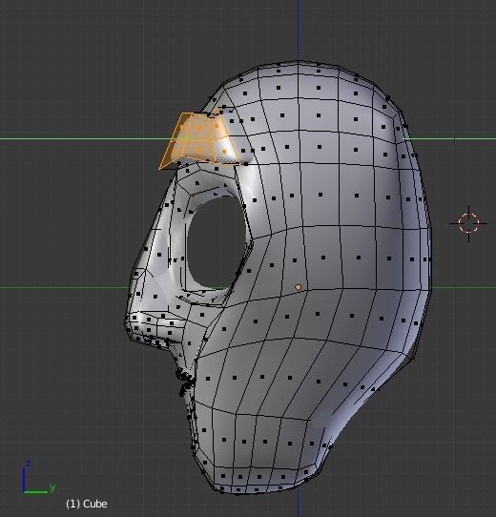
Task: Click the orange selected brow faces
Action: tap(197, 140)
